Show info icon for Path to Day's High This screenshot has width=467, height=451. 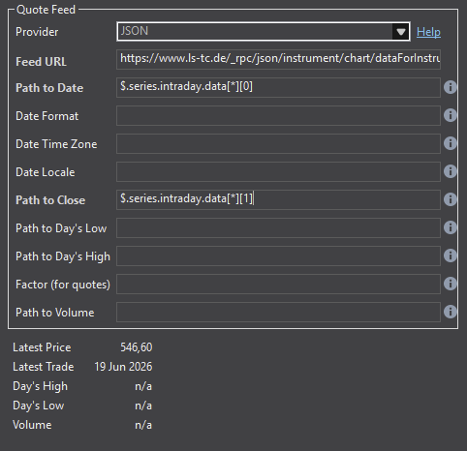tap(451, 256)
